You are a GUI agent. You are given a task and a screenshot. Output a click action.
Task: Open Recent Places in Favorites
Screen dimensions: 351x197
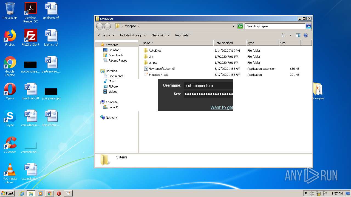[115, 60]
